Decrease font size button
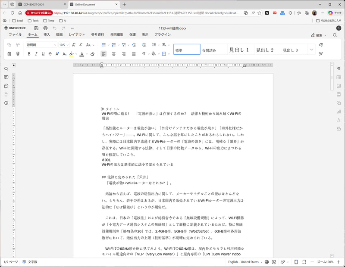 [x=81, y=45]
